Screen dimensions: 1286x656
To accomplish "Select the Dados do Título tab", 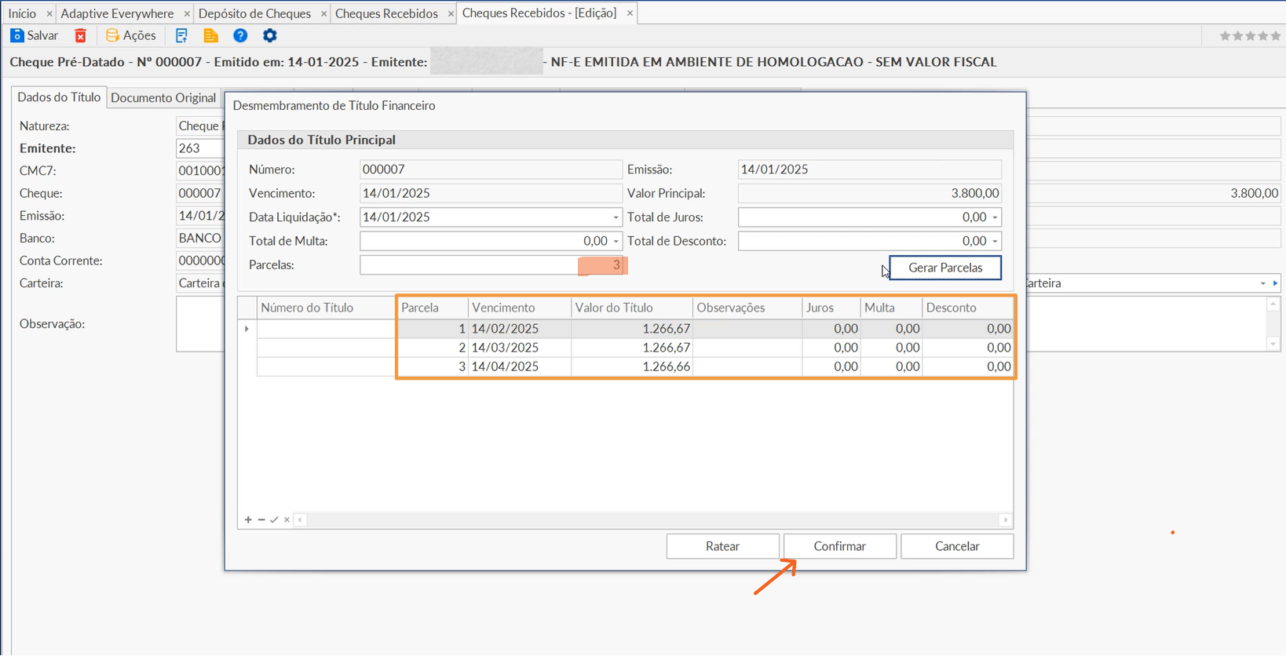I will [59, 97].
